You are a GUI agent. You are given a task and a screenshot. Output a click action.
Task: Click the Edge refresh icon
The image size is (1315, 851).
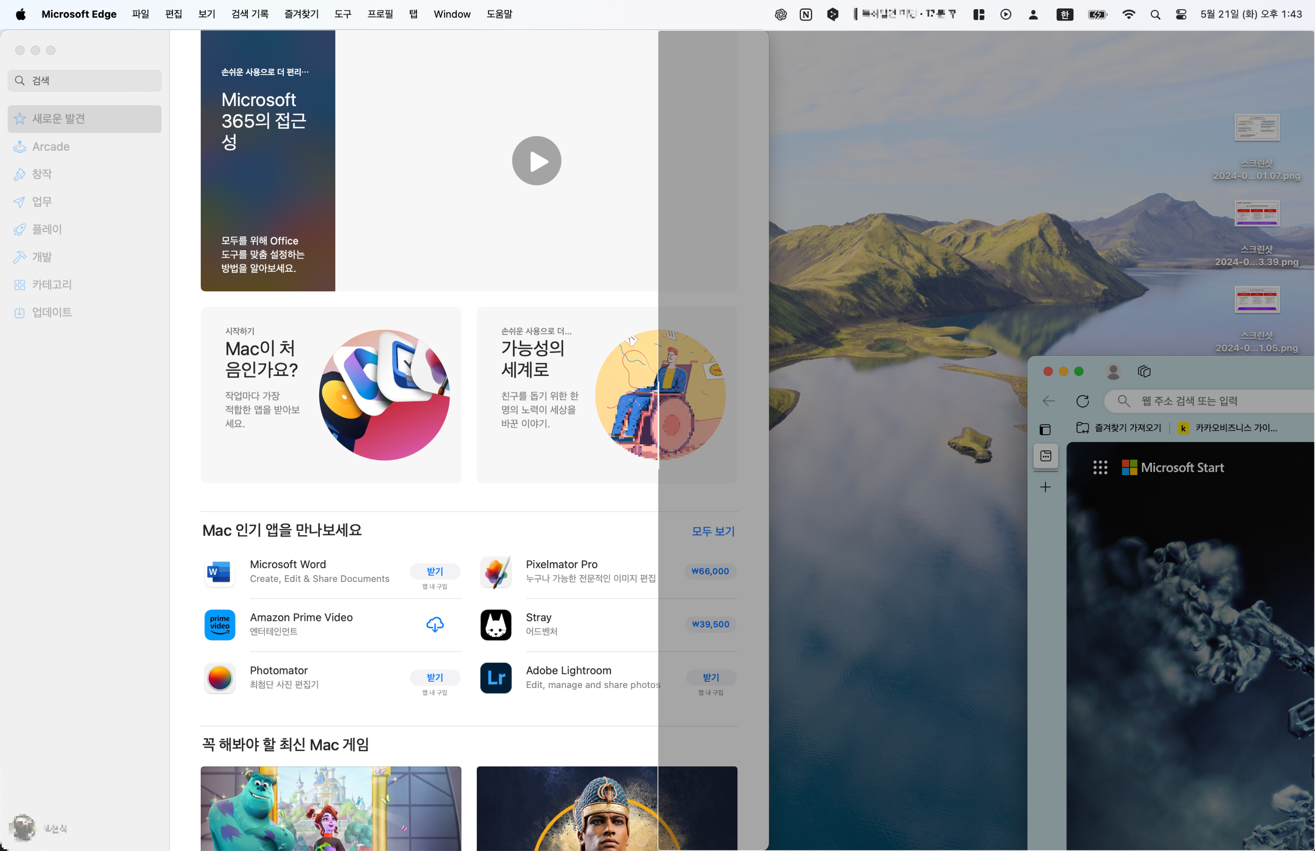coord(1082,401)
